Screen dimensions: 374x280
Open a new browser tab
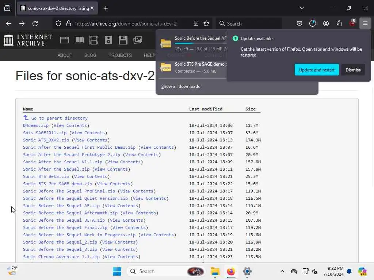click(x=106, y=8)
